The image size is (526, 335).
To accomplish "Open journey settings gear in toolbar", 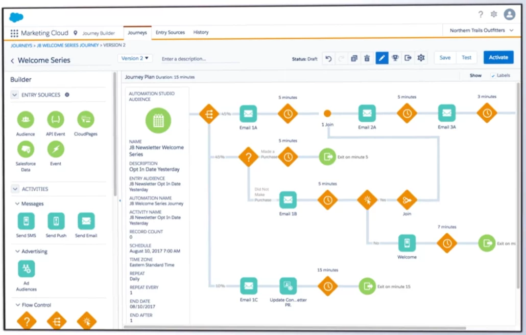I will click(x=421, y=58).
